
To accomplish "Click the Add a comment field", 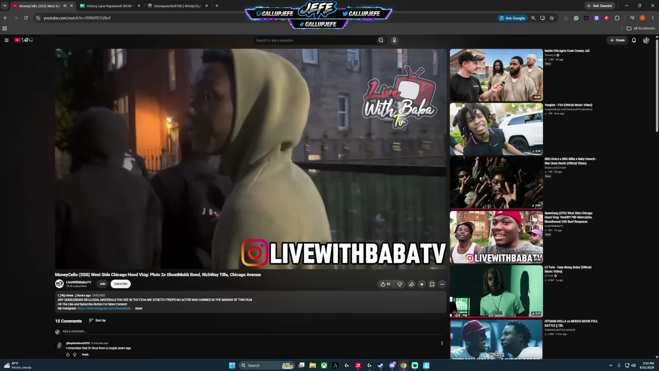I will 251,331.
